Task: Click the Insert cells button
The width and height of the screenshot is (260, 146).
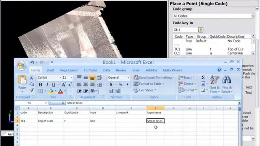Action: (186, 77)
